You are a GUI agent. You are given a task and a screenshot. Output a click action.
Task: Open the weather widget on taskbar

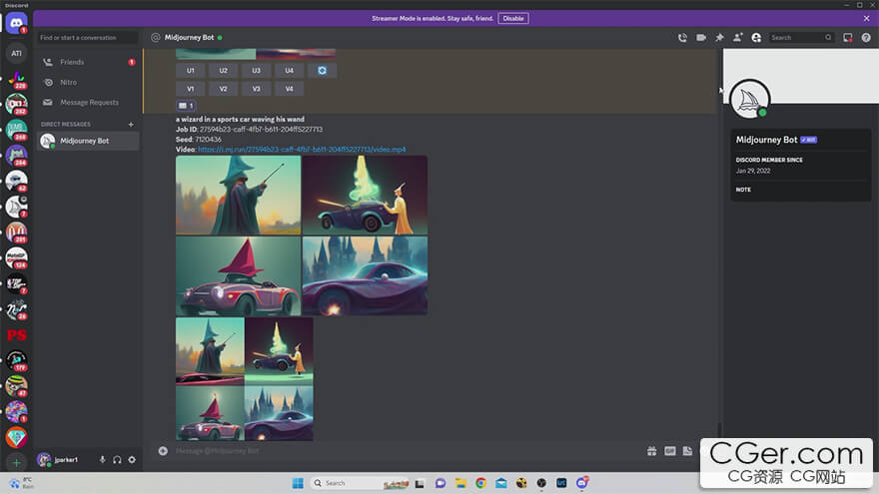tap(21, 483)
